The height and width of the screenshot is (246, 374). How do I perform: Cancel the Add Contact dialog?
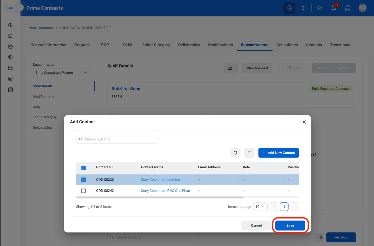256,226
